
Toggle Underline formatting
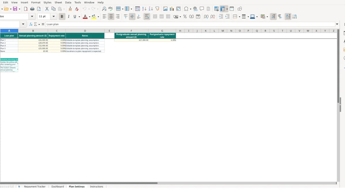[75, 17]
